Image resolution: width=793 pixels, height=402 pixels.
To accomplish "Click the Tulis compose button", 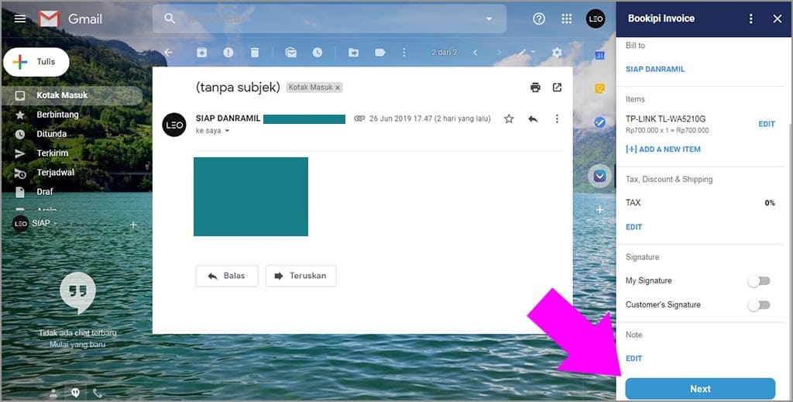I will pyautogui.click(x=36, y=62).
